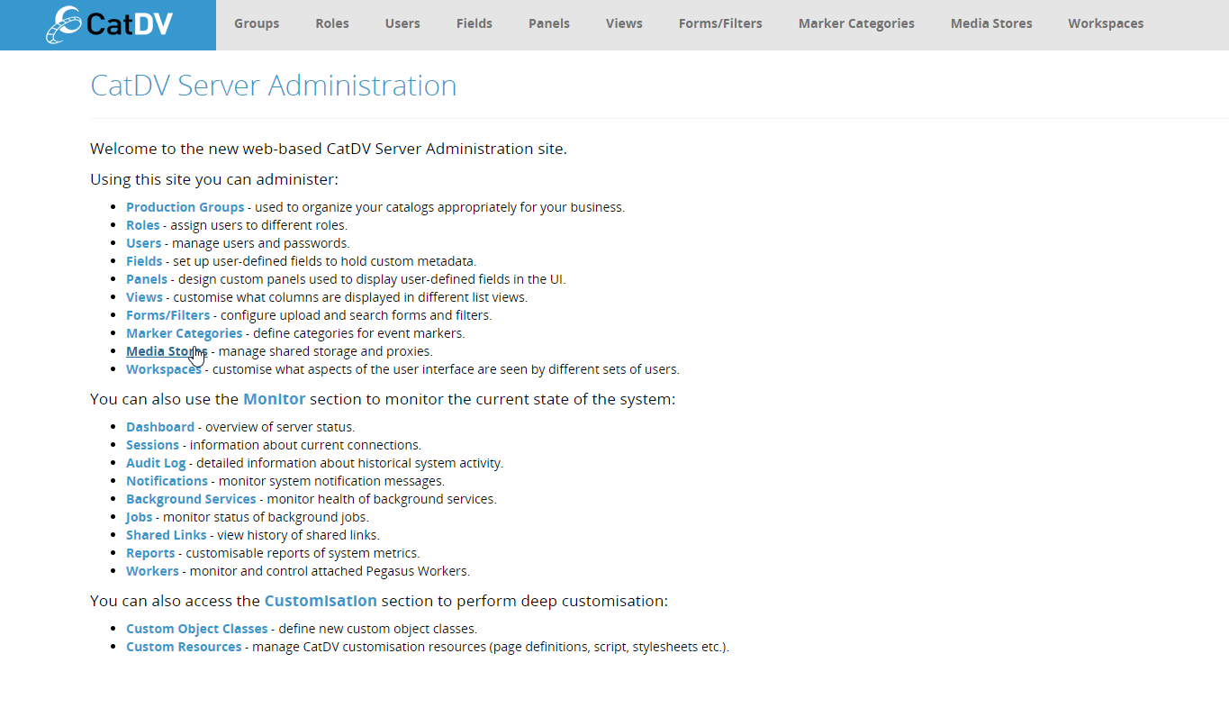Open the Forms/Filters link in the list

coord(167,315)
